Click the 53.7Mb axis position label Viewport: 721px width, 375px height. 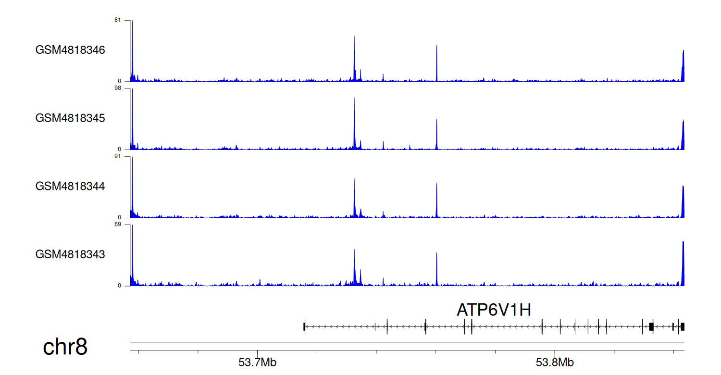tap(257, 362)
